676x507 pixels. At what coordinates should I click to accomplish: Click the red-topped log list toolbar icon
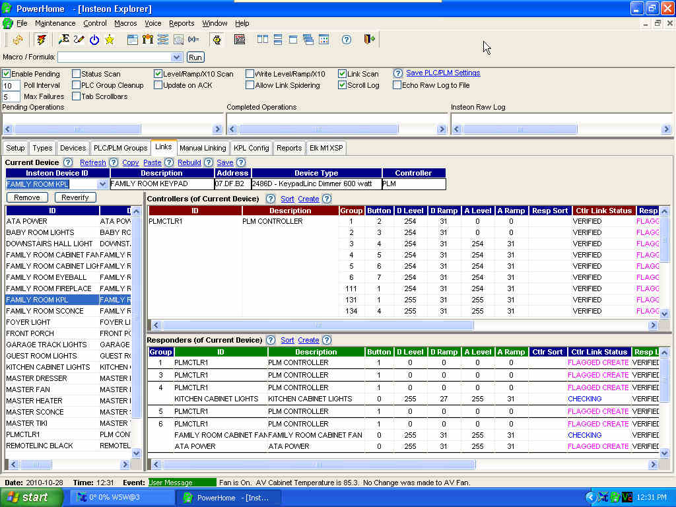pos(240,40)
